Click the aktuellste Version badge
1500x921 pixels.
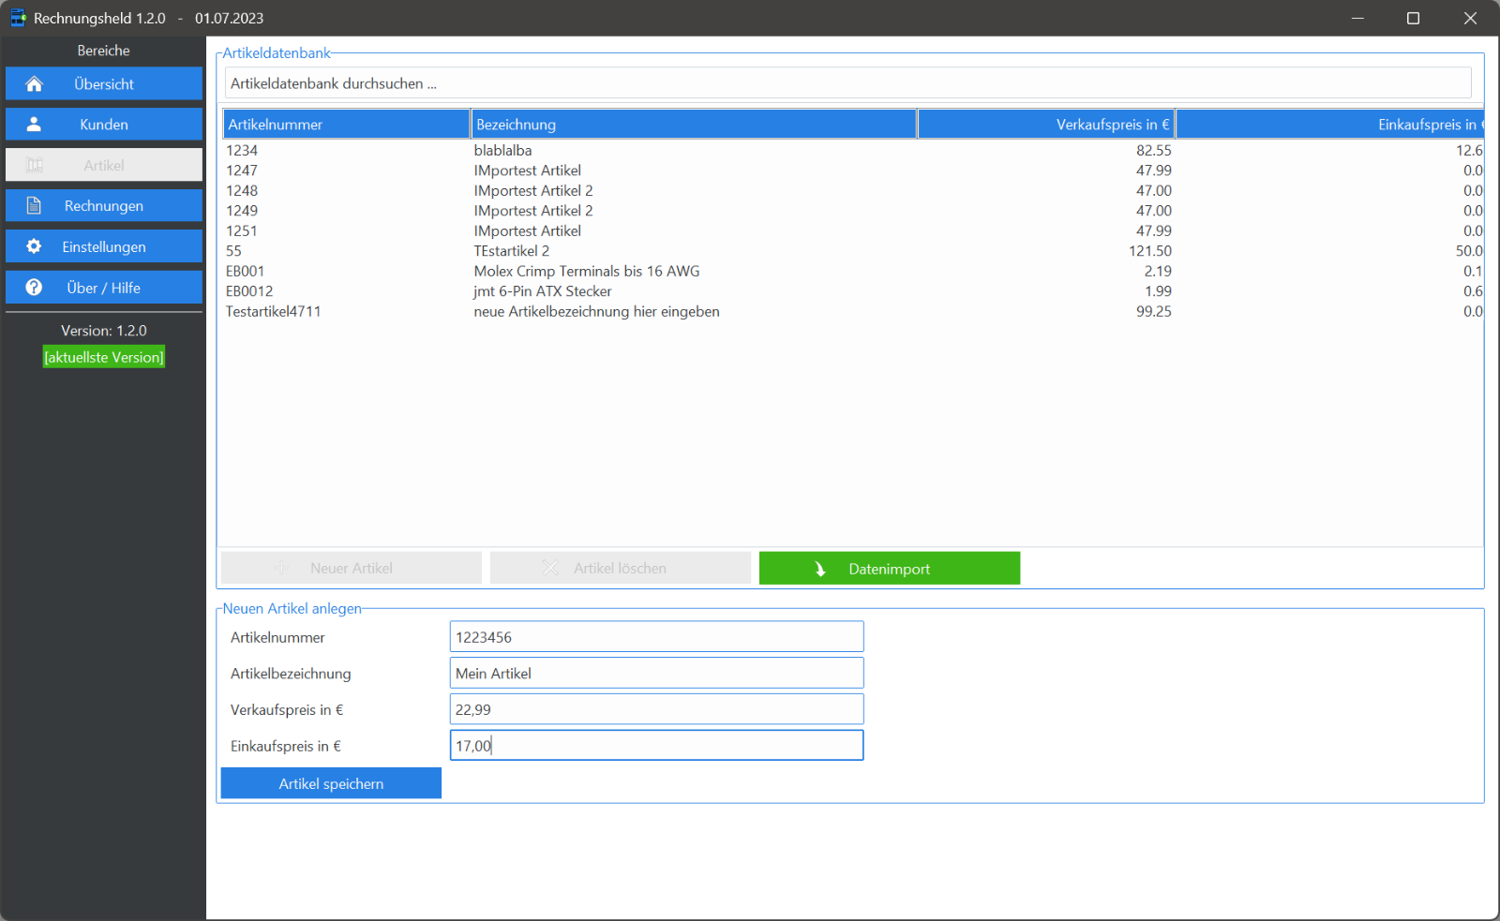(x=104, y=357)
